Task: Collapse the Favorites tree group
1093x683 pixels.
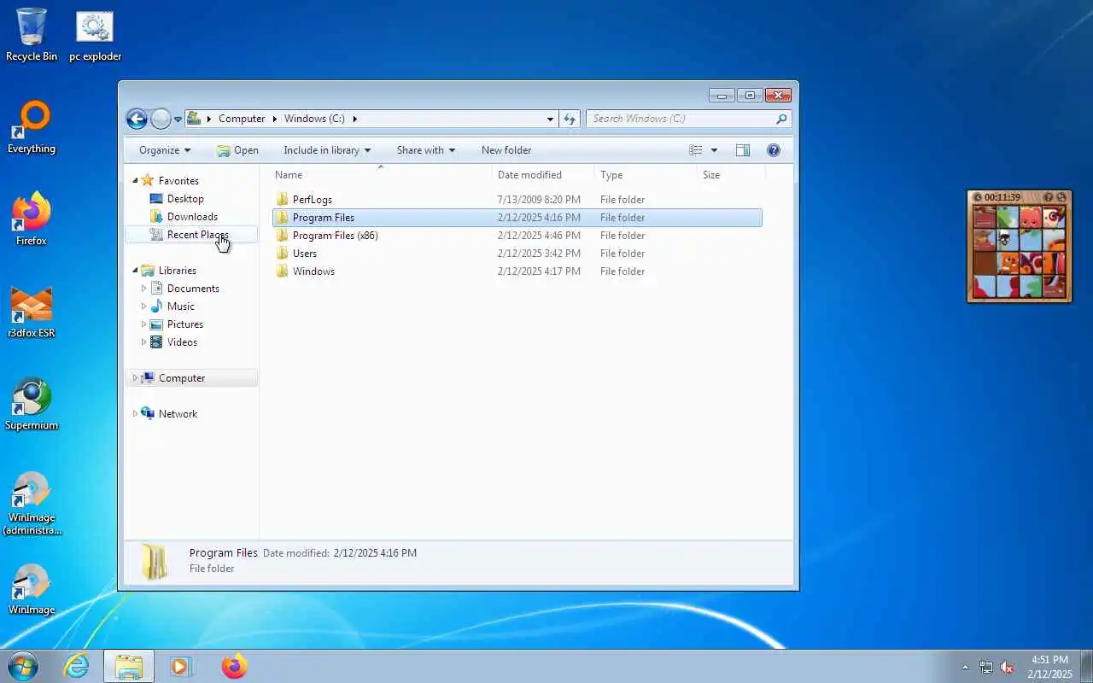Action: 135,181
